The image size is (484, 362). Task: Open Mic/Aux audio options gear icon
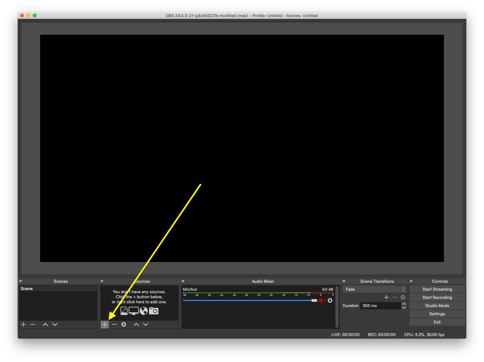click(330, 301)
